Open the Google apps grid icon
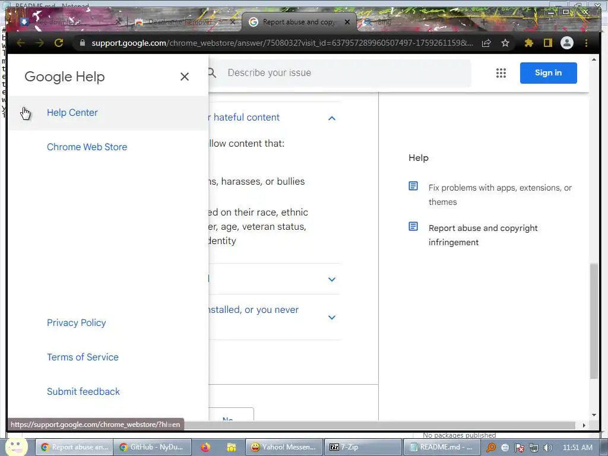 tap(501, 73)
